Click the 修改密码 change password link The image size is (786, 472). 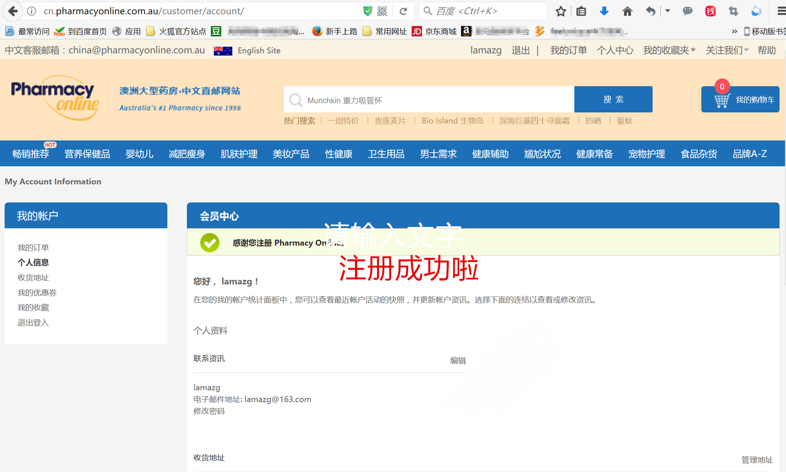click(x=209, y=411)
